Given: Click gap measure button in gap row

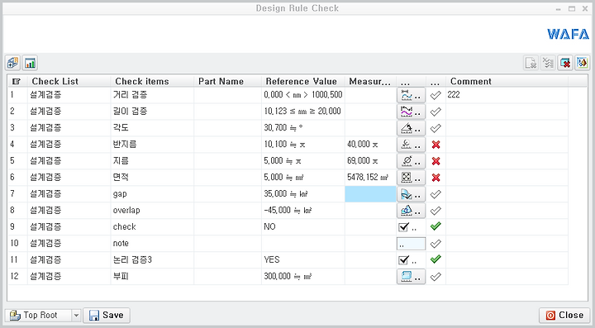Looking at the screenshot, I should (x=411, y=194).
